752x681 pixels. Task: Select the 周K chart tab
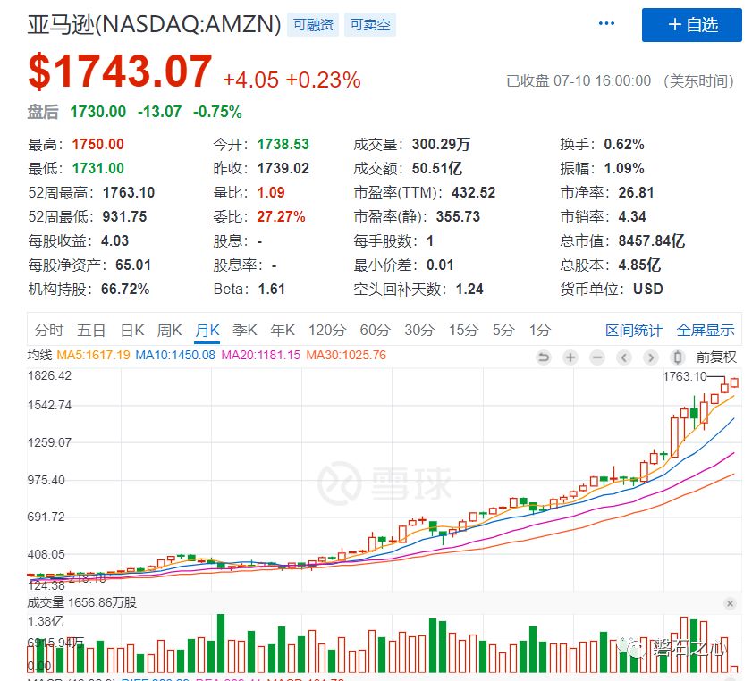[x=169, y=330]
